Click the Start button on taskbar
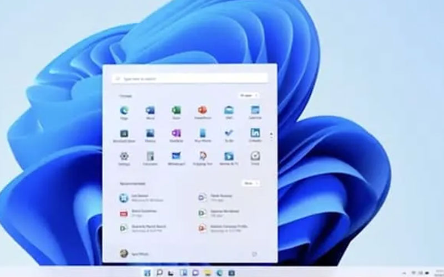 (x=147, y=273)
